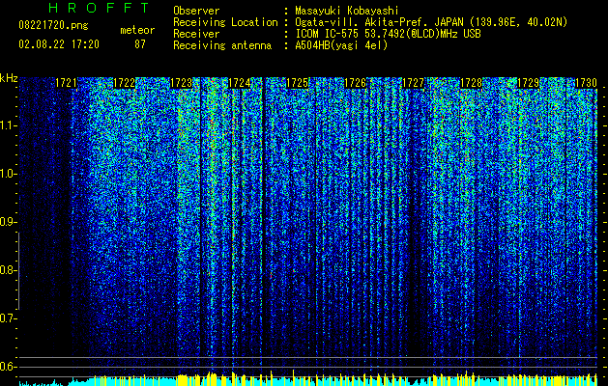Click the 0.7 frequency axis label
This screenshot has width=608, height=386.
(7, 318)
